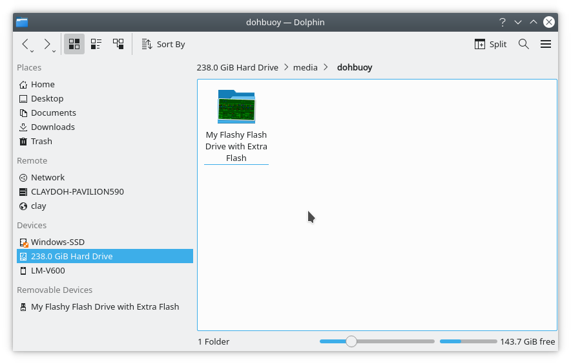Click the 238.0 GiB Hard Drive breadcrumb
Screen dimensions: 571x364
(x=237, y=67)
